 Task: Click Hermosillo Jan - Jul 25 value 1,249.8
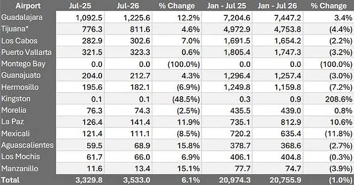[237, 87]
